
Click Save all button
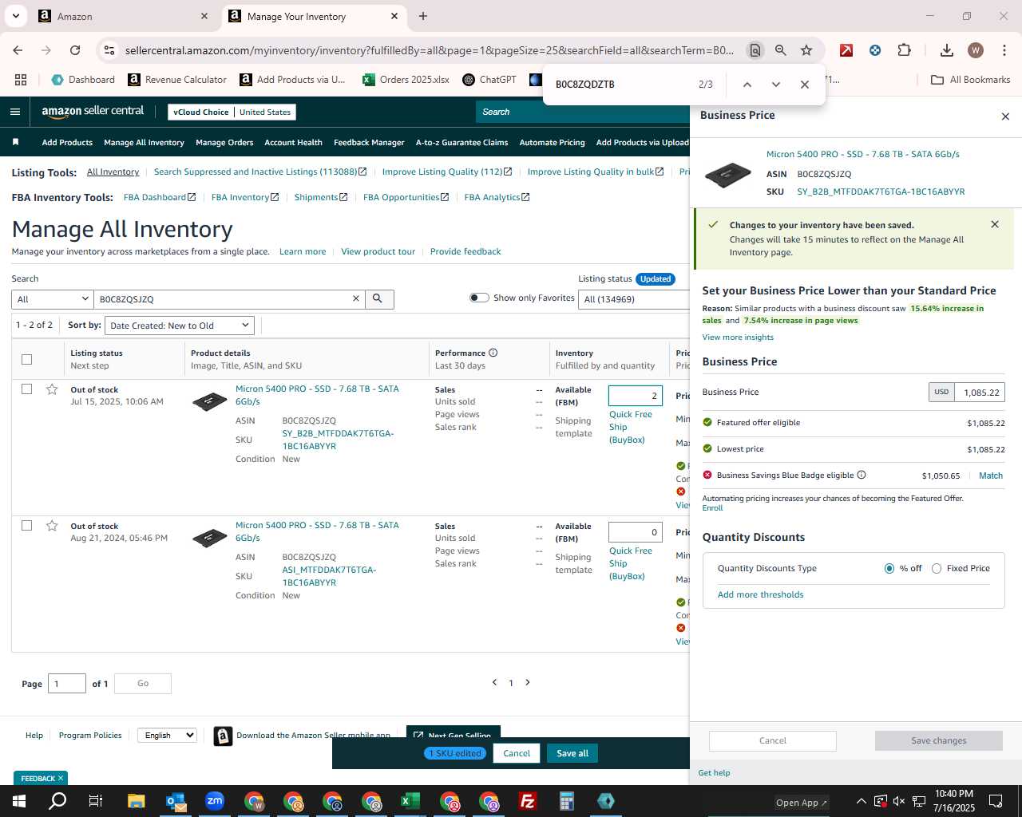(572, 753)
